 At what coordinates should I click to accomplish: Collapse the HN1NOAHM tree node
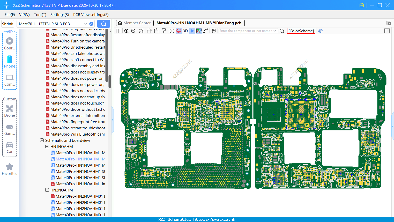coord(47,146)
